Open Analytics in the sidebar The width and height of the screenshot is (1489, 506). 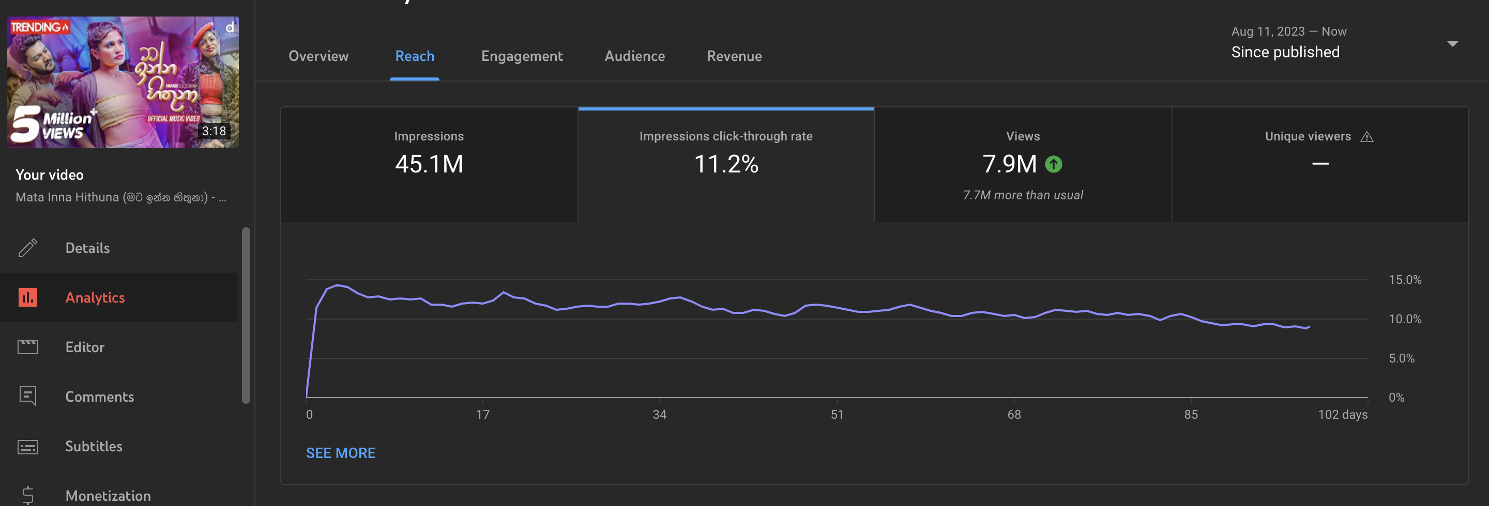point(119,297)
